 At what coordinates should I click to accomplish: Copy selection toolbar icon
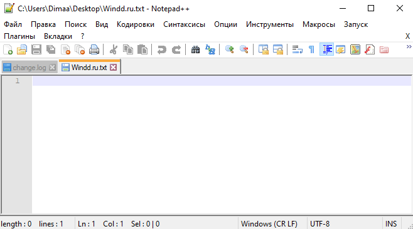coord(128,49)
